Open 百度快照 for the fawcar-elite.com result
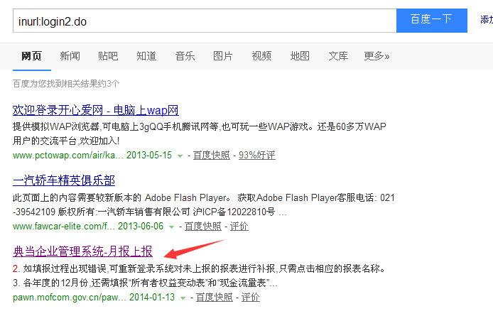Viewport: 493px width, 321px height. pyautogui.click(x=203, y=227)
